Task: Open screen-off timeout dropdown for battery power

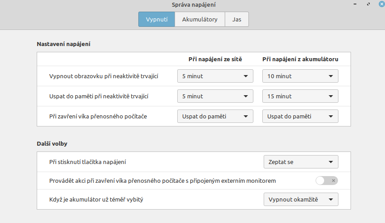Action: click(x=300, y=76)
